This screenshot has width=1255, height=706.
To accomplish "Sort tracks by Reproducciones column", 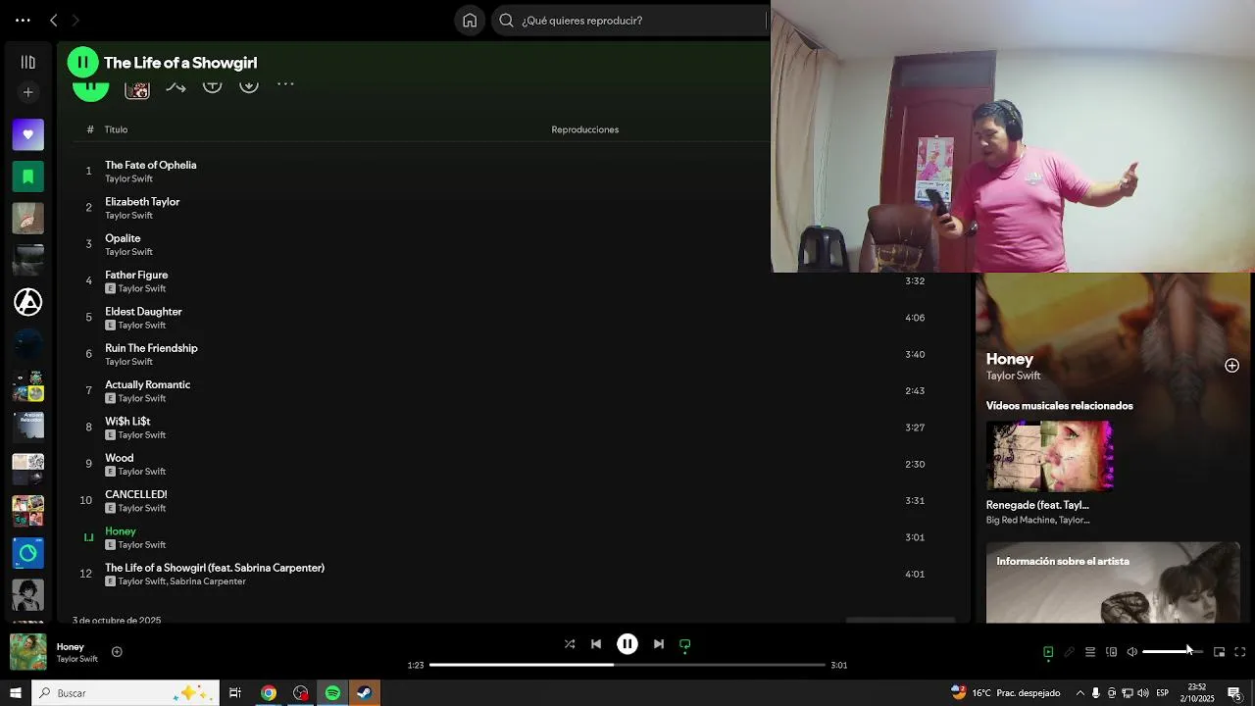I will [x=584, y=129].
